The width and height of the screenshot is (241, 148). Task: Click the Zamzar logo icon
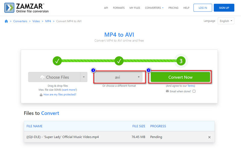tap(9, 8)
